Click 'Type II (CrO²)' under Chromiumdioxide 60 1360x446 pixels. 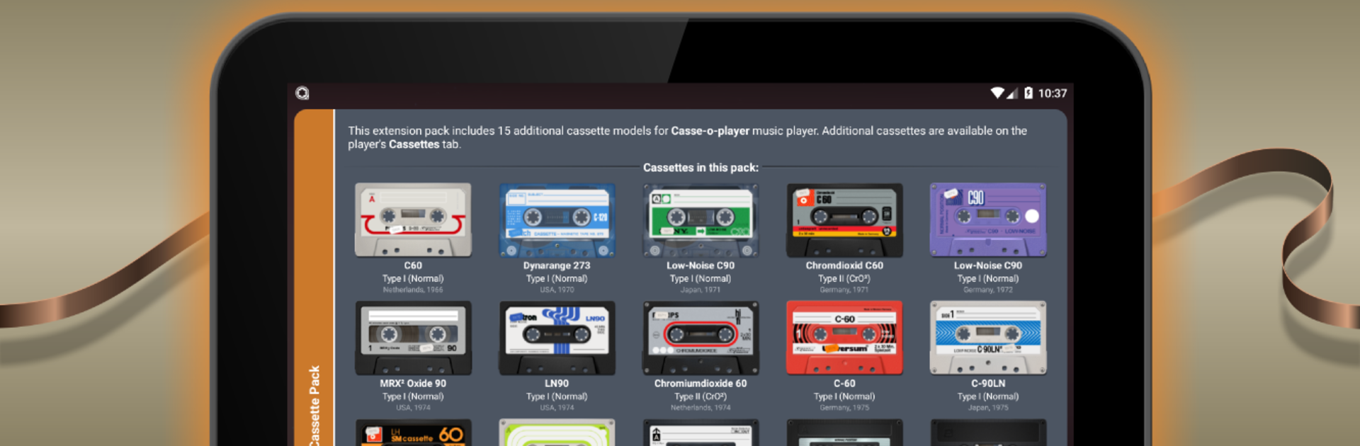coord(701,396)
